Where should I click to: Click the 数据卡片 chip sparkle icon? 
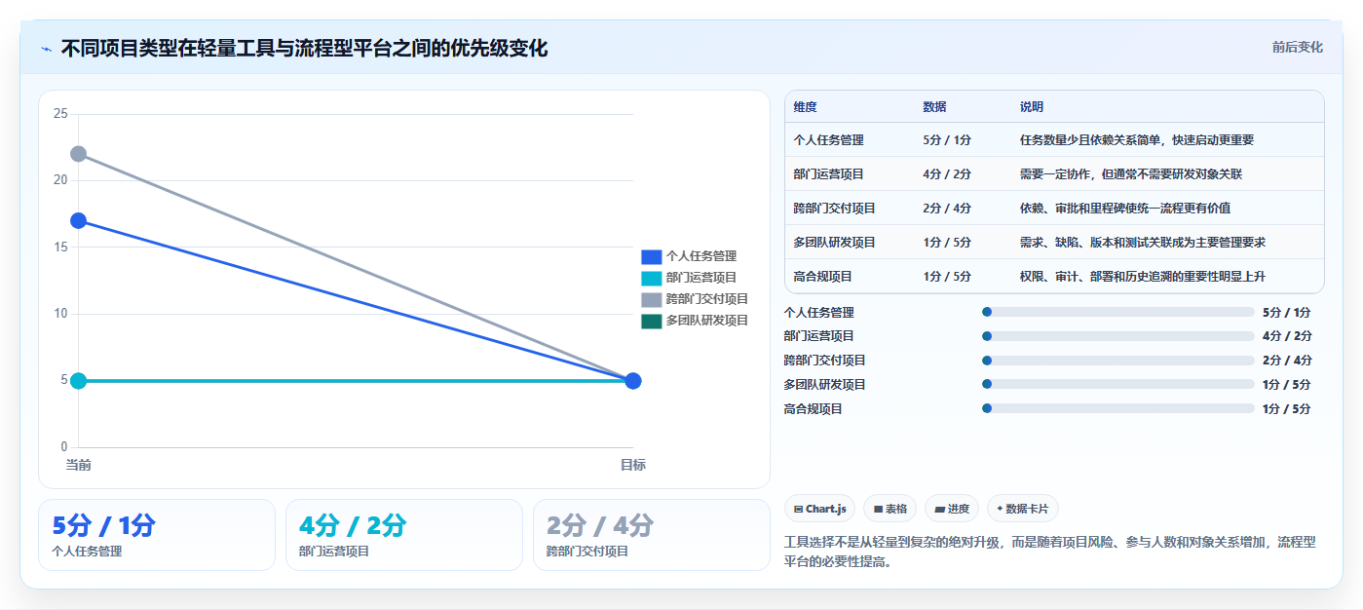[1000, 509]
